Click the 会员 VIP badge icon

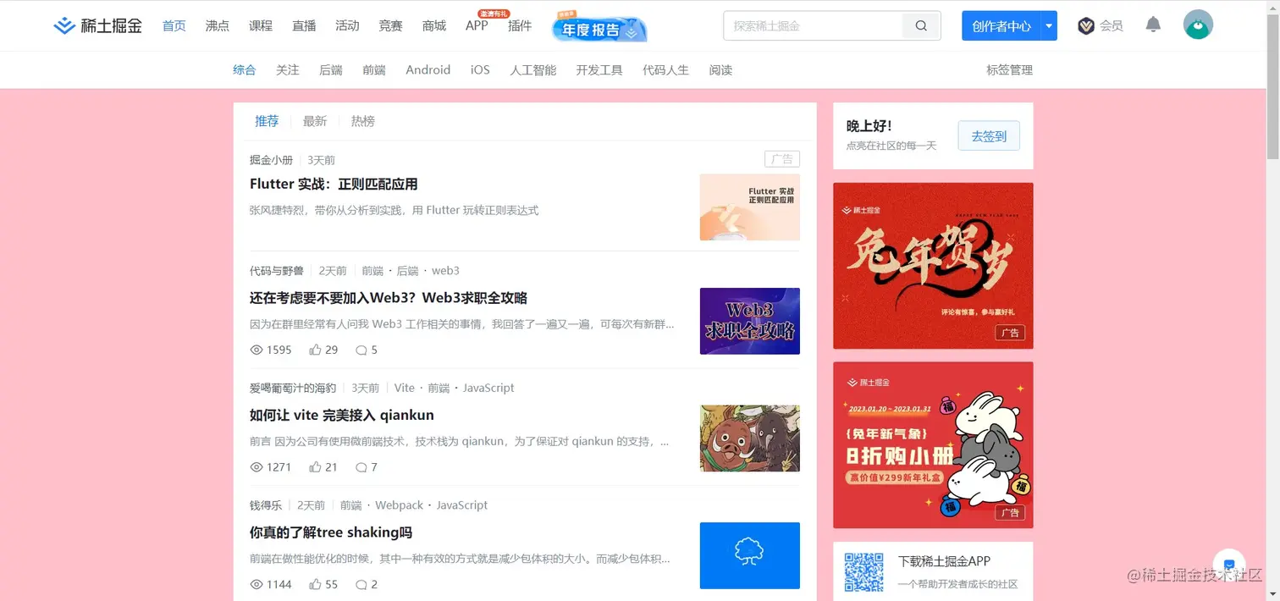1086,26
